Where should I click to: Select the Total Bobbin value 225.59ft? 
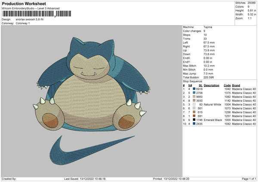[x=209, y=77]
